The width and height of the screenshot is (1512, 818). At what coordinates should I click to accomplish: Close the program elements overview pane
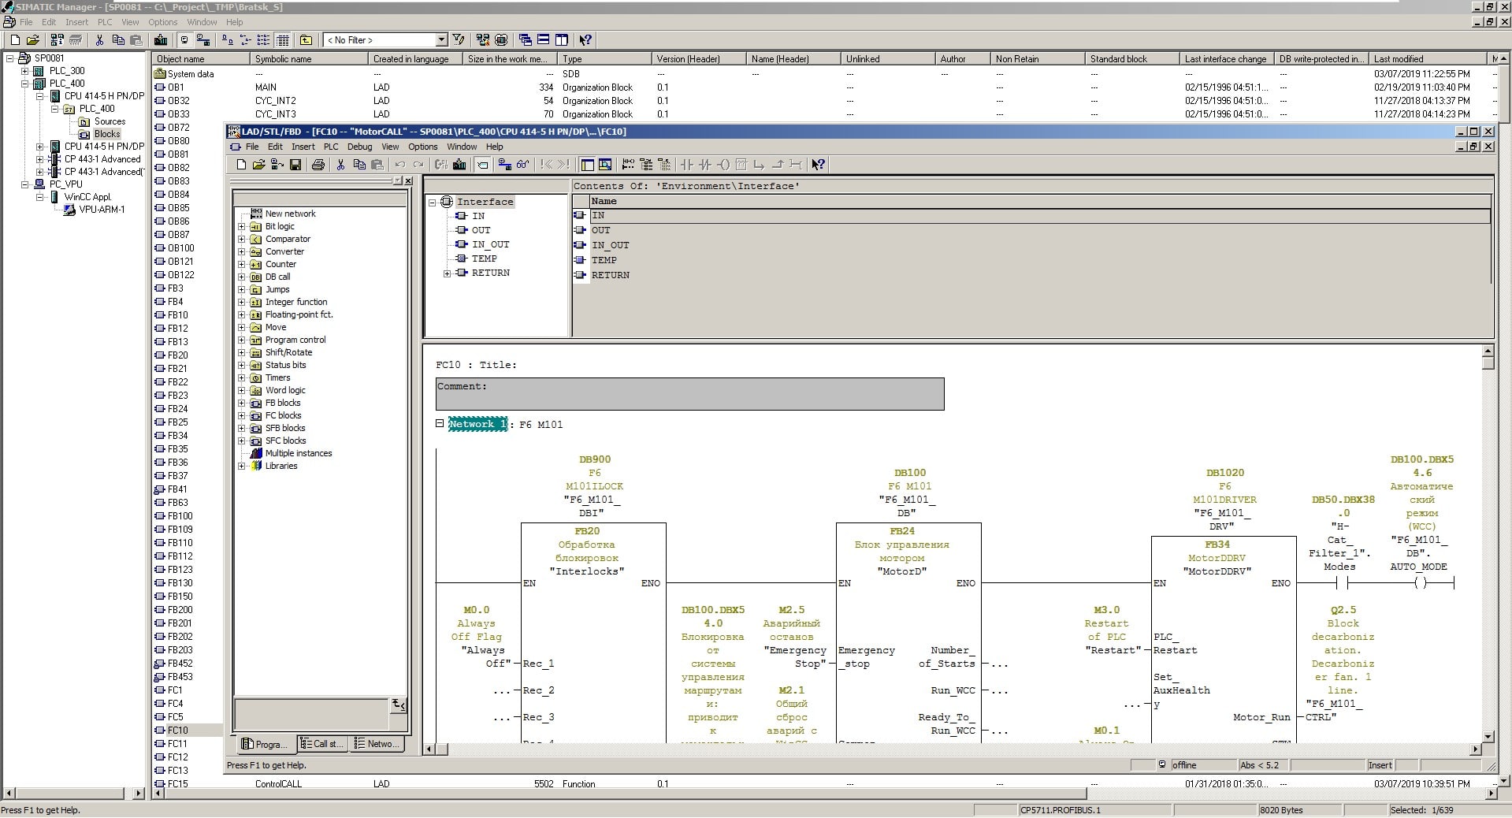(408, 181)
